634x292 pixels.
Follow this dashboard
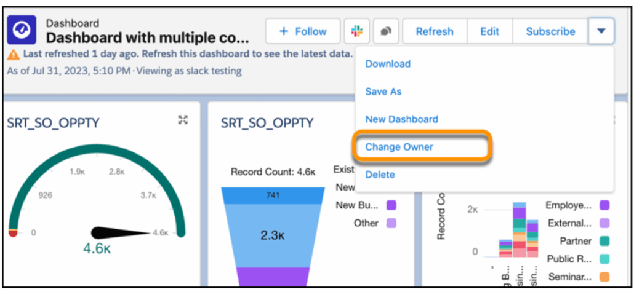click(x=303, y=31)
